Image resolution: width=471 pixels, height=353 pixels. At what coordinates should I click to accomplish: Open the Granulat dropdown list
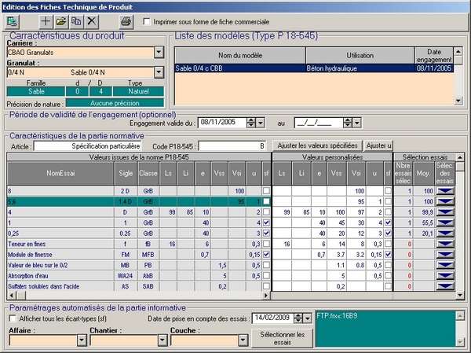(159, 72)
